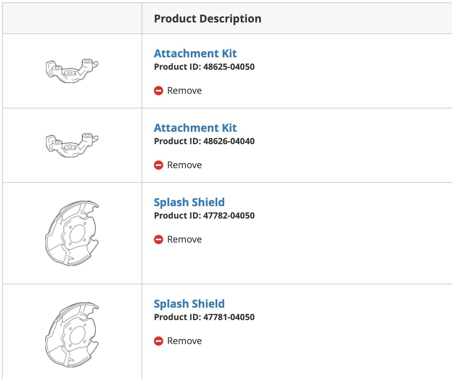Screen dimensions: 452x379
Task: Open Splash Shield link above ID 47782-04050
Action: [x=189, y=202]
